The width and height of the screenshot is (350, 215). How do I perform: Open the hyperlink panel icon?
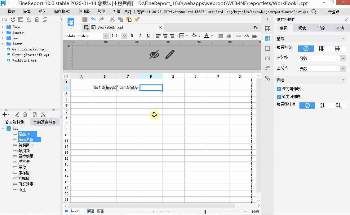268,78
